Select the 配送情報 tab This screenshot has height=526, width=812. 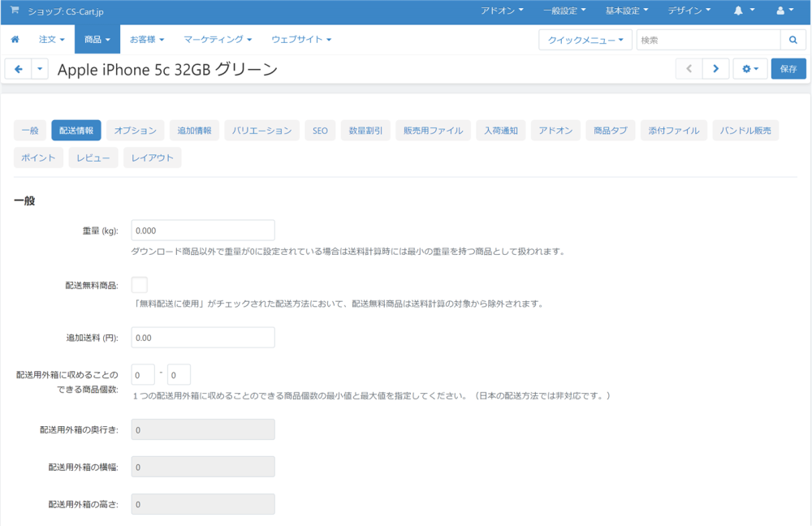click(76, 131)
